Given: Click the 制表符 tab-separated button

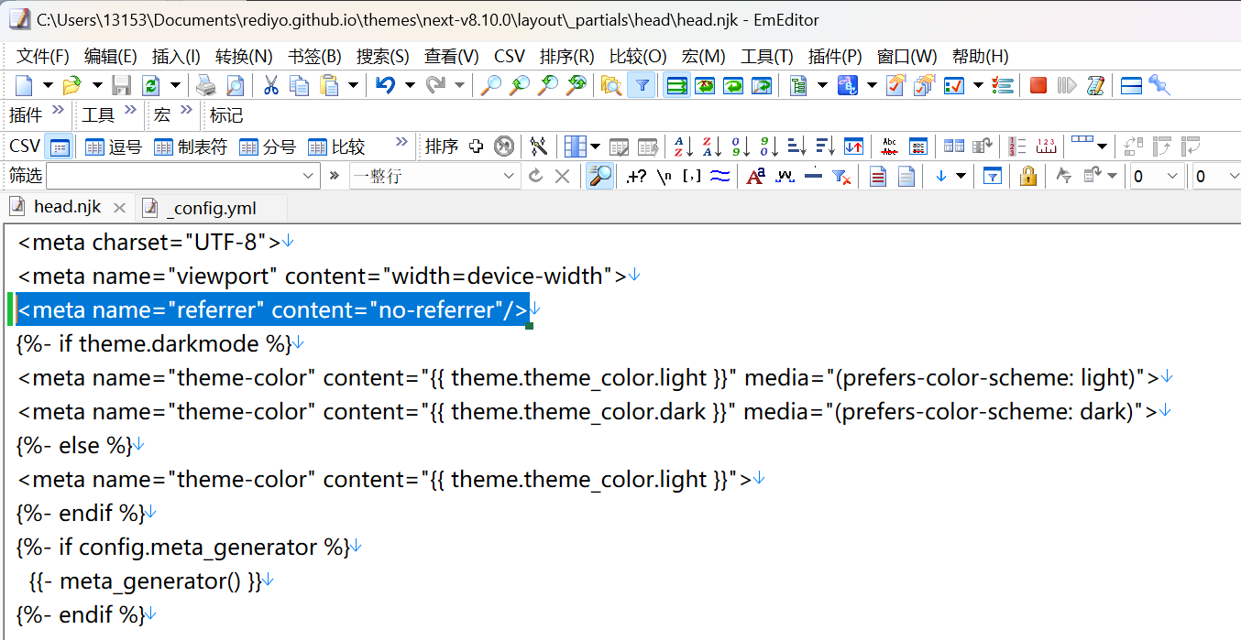Looking at the screenshot, I should pyautogui.click(x=191, y=146).
